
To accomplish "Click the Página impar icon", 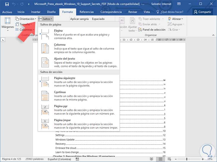I will point(45,124).
